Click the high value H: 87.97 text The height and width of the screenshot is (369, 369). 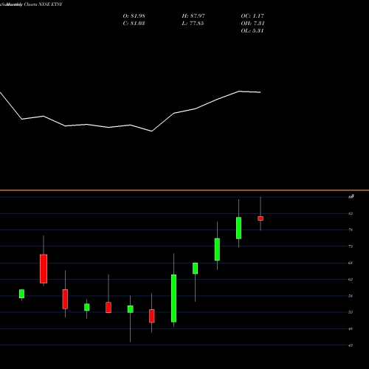pos(193,16)
